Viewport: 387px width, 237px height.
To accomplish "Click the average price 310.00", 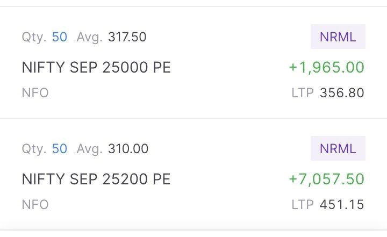I will coord(128,148).
